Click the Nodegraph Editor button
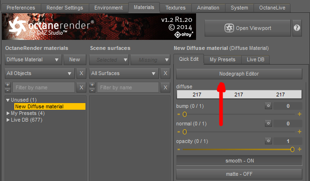310x181 pixels. (239, 74)
